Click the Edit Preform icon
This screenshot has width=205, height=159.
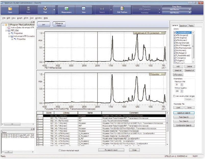(122, 8)
